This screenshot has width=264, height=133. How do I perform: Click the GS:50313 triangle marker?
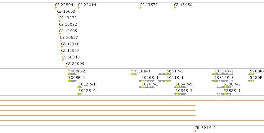[x=63, y=60]
